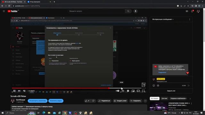The width and height of the screenshot is (205, 115).
Task: Open a new browser tab
Action: [x=54, y=2]
